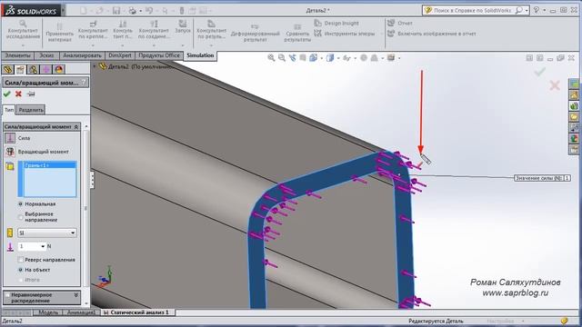Click the SolidWorks help search field

pos(473,10)
